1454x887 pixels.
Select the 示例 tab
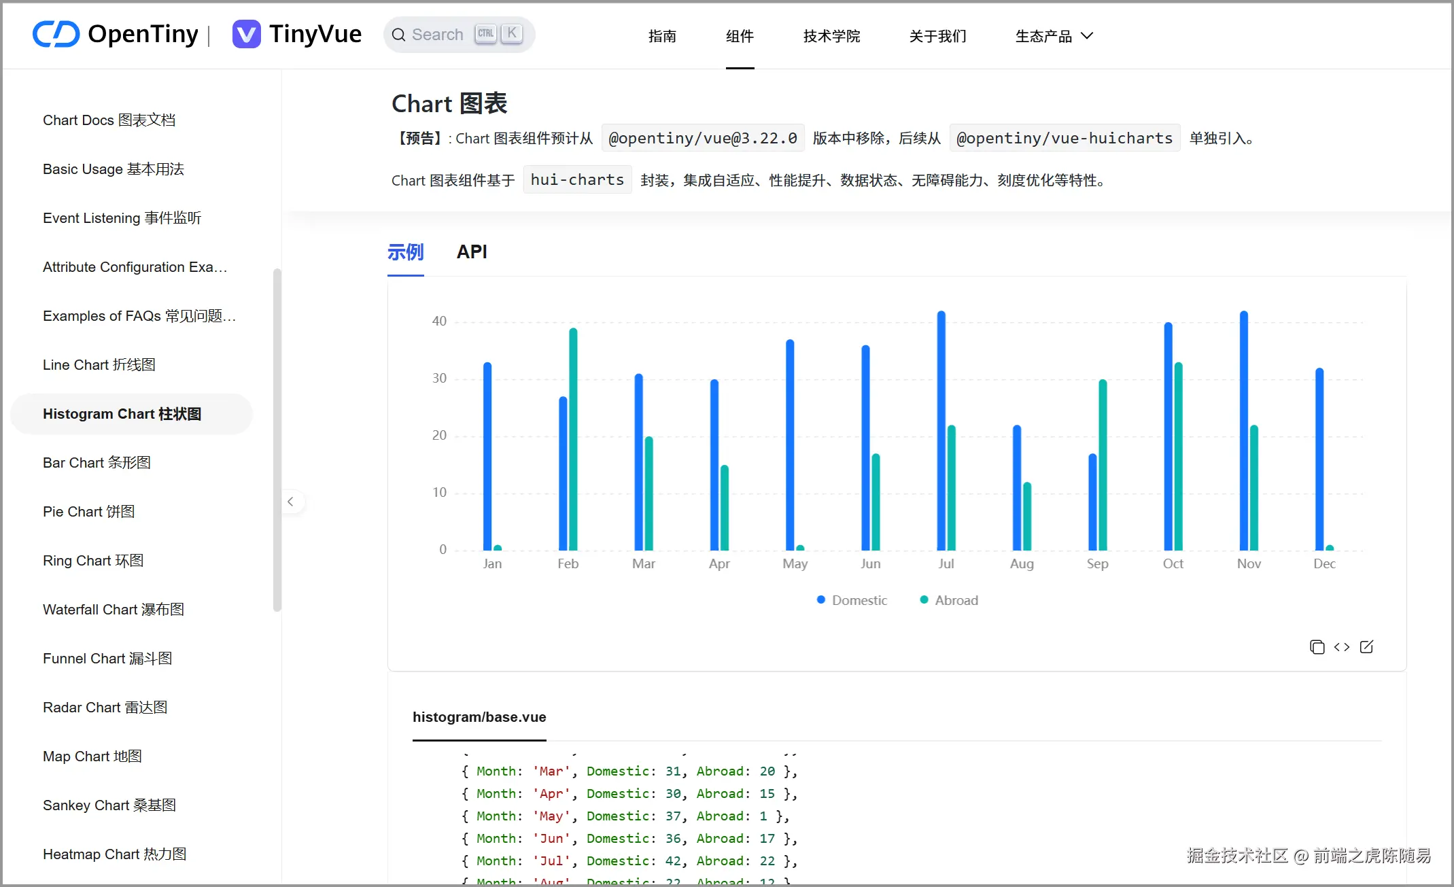(x=405, y=252)
